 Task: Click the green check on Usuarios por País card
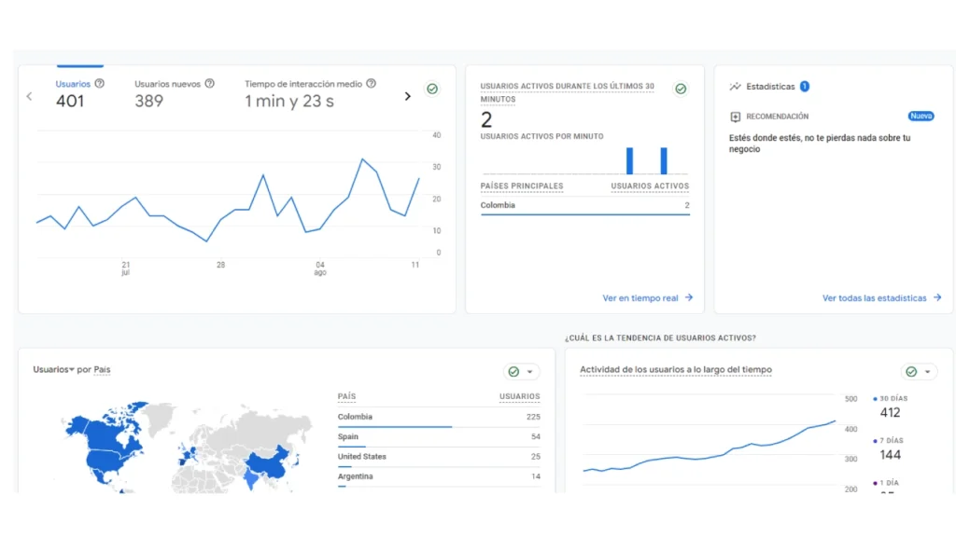coord(514,371)
